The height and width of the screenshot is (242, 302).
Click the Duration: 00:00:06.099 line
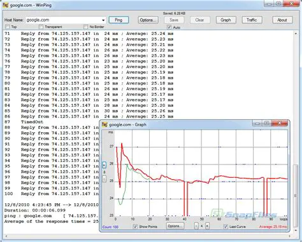pos(35,210)
